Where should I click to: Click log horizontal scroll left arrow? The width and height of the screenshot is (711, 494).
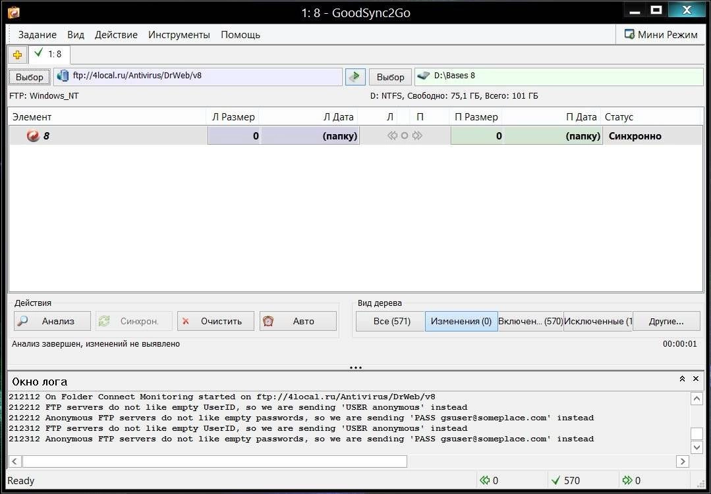[x=14, y=461]
